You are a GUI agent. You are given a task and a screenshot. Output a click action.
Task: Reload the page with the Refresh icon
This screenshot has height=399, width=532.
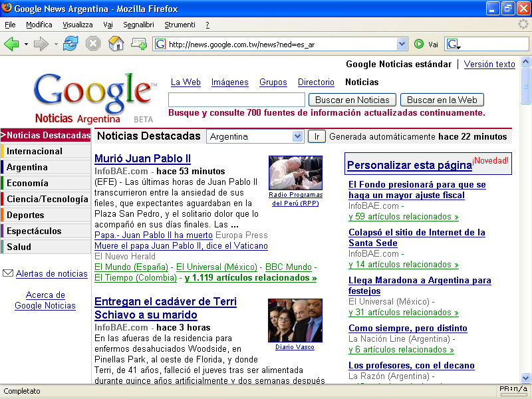(70, 44)
